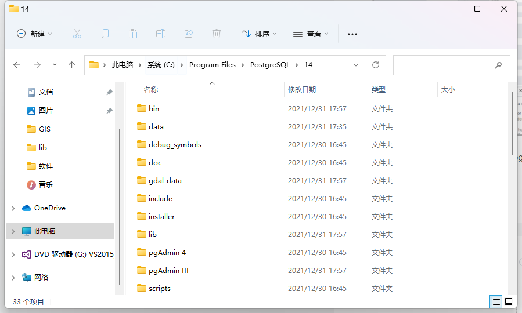Open lib folder in sidebar
Viewport: 522px width, 313px height.
point(37,148)
